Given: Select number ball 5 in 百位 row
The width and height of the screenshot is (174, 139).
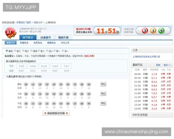Looking at the screenshot, I should pyautogui.click(x=61, y=84).
